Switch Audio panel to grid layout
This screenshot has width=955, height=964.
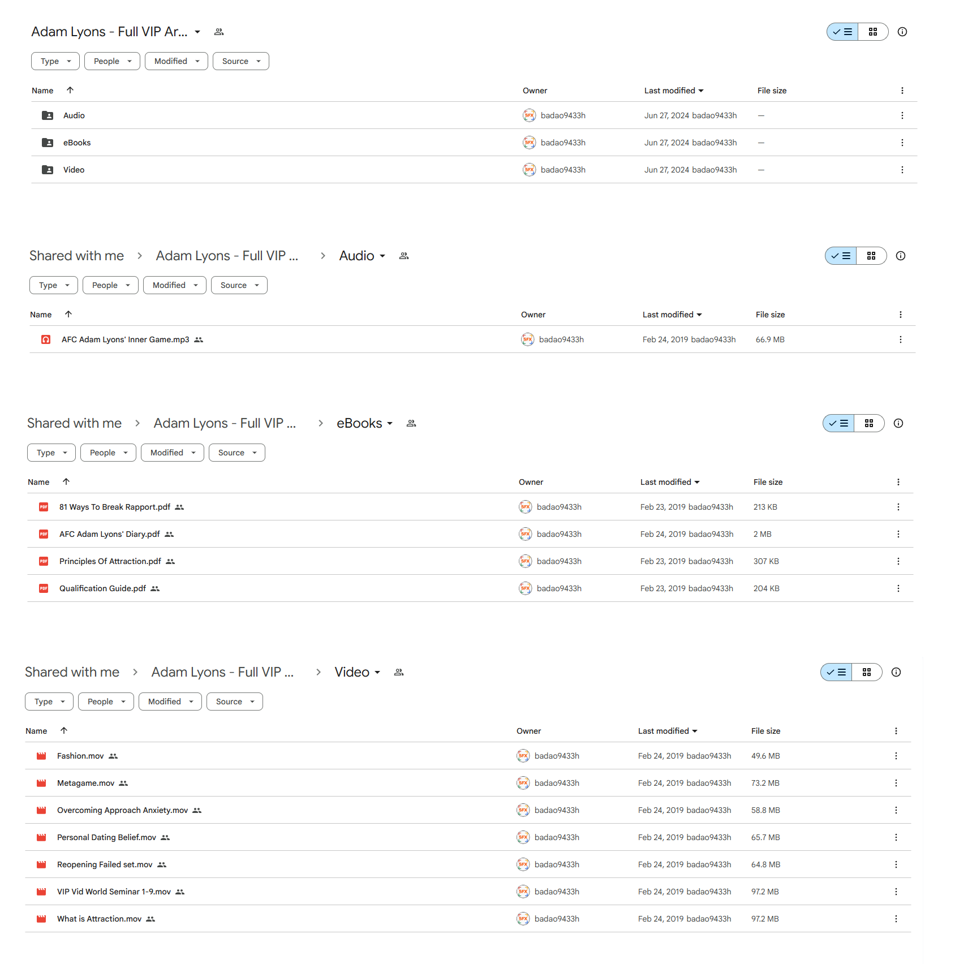click(871, 256)
